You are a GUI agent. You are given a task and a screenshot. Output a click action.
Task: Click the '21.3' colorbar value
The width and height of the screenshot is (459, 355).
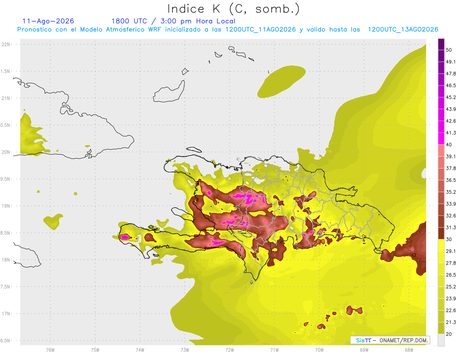tap(451, 322)
